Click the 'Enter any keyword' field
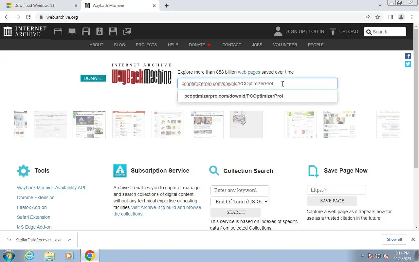 [240, 190]
